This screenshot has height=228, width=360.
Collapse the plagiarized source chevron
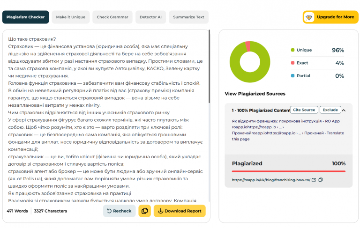344,110
